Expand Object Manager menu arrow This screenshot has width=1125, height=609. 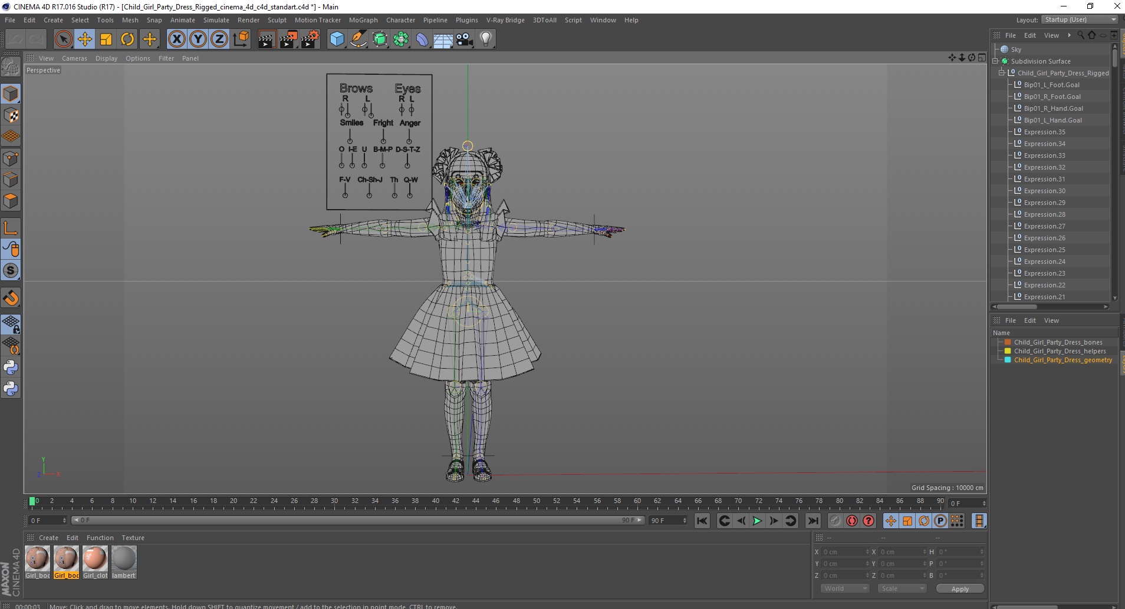pos(1069,35)
